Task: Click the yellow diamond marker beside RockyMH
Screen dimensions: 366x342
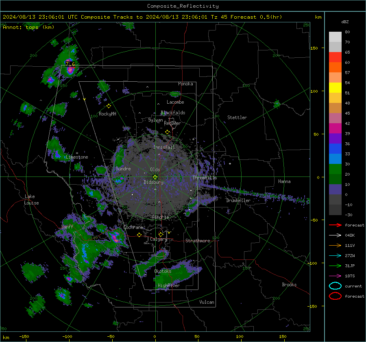Action: click(x=109, y=106)
